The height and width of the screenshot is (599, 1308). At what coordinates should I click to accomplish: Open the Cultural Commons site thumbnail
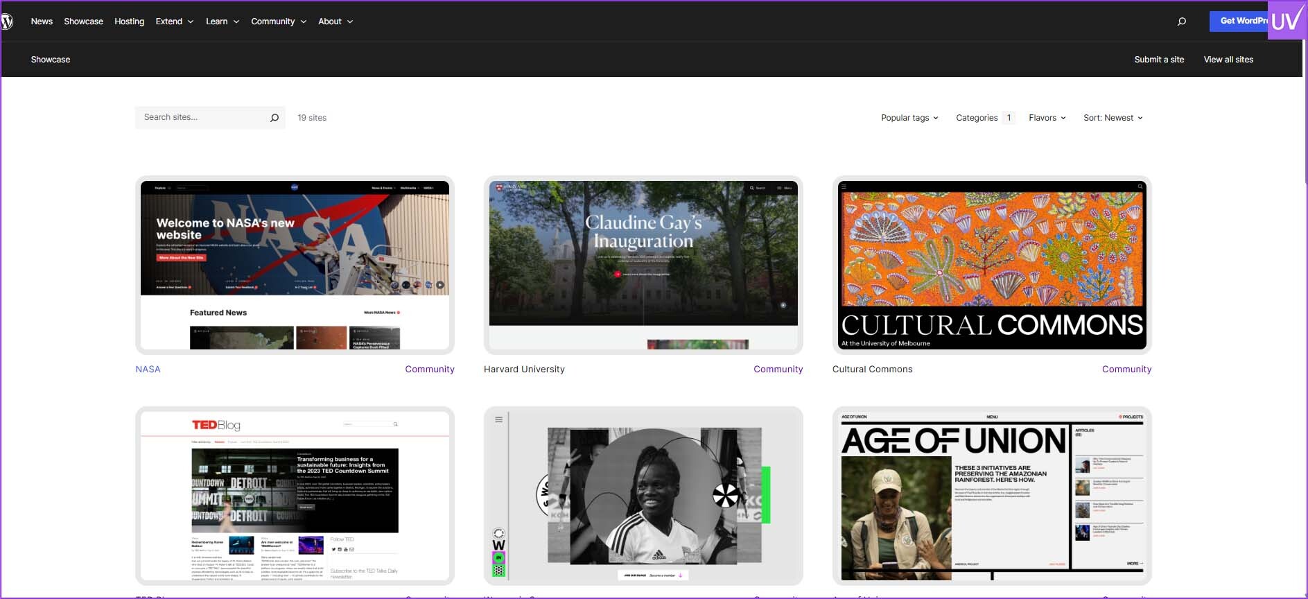(x=992, y=265)
